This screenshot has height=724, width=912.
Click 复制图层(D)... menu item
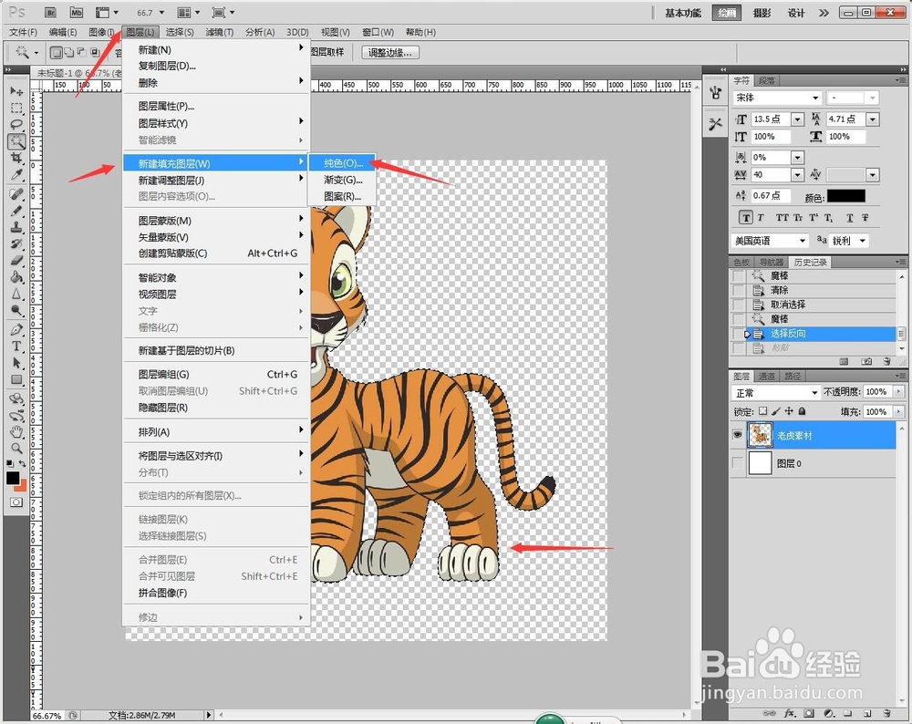pos(216,66)
